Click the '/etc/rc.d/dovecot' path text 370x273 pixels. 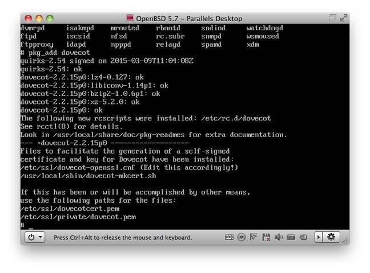coord(236,118)
